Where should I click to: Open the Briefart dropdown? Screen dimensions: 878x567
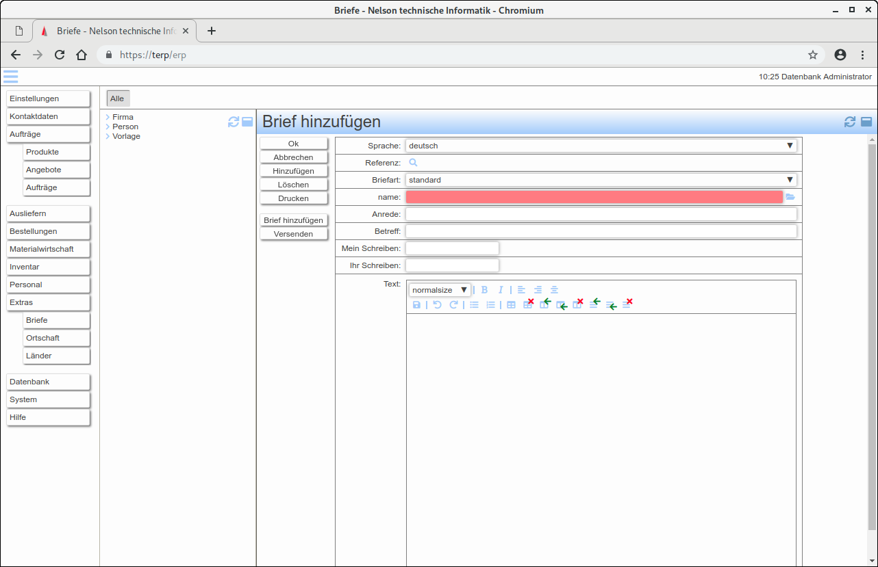coord(601,180)
